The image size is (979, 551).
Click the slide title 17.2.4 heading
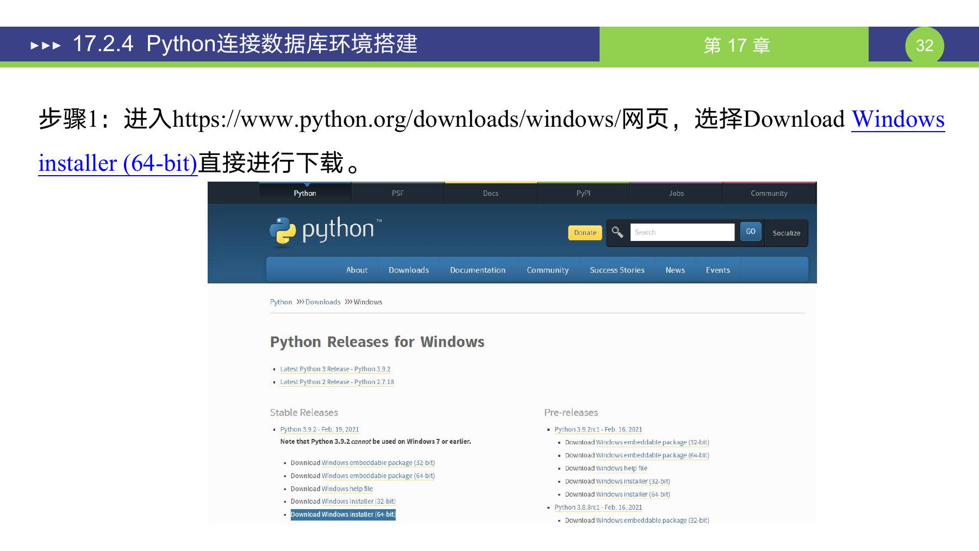(x=245, y=44)
